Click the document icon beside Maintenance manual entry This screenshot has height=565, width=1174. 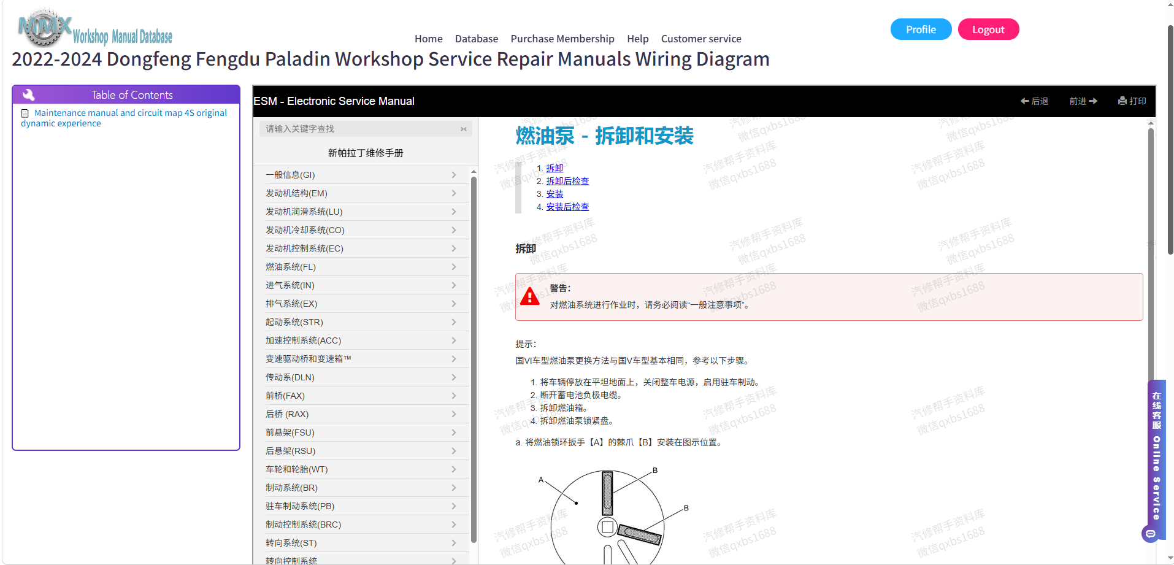pos(25,113)
